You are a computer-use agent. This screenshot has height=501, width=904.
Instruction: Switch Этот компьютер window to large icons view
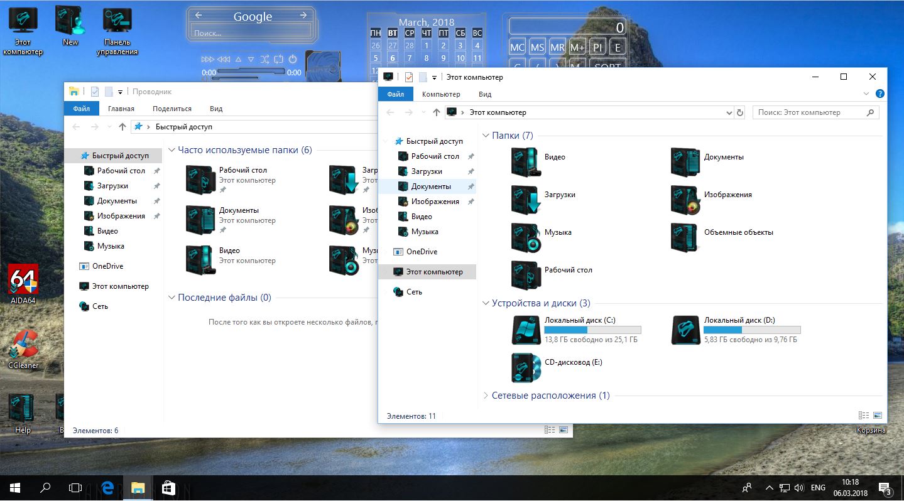coord(878,416)
